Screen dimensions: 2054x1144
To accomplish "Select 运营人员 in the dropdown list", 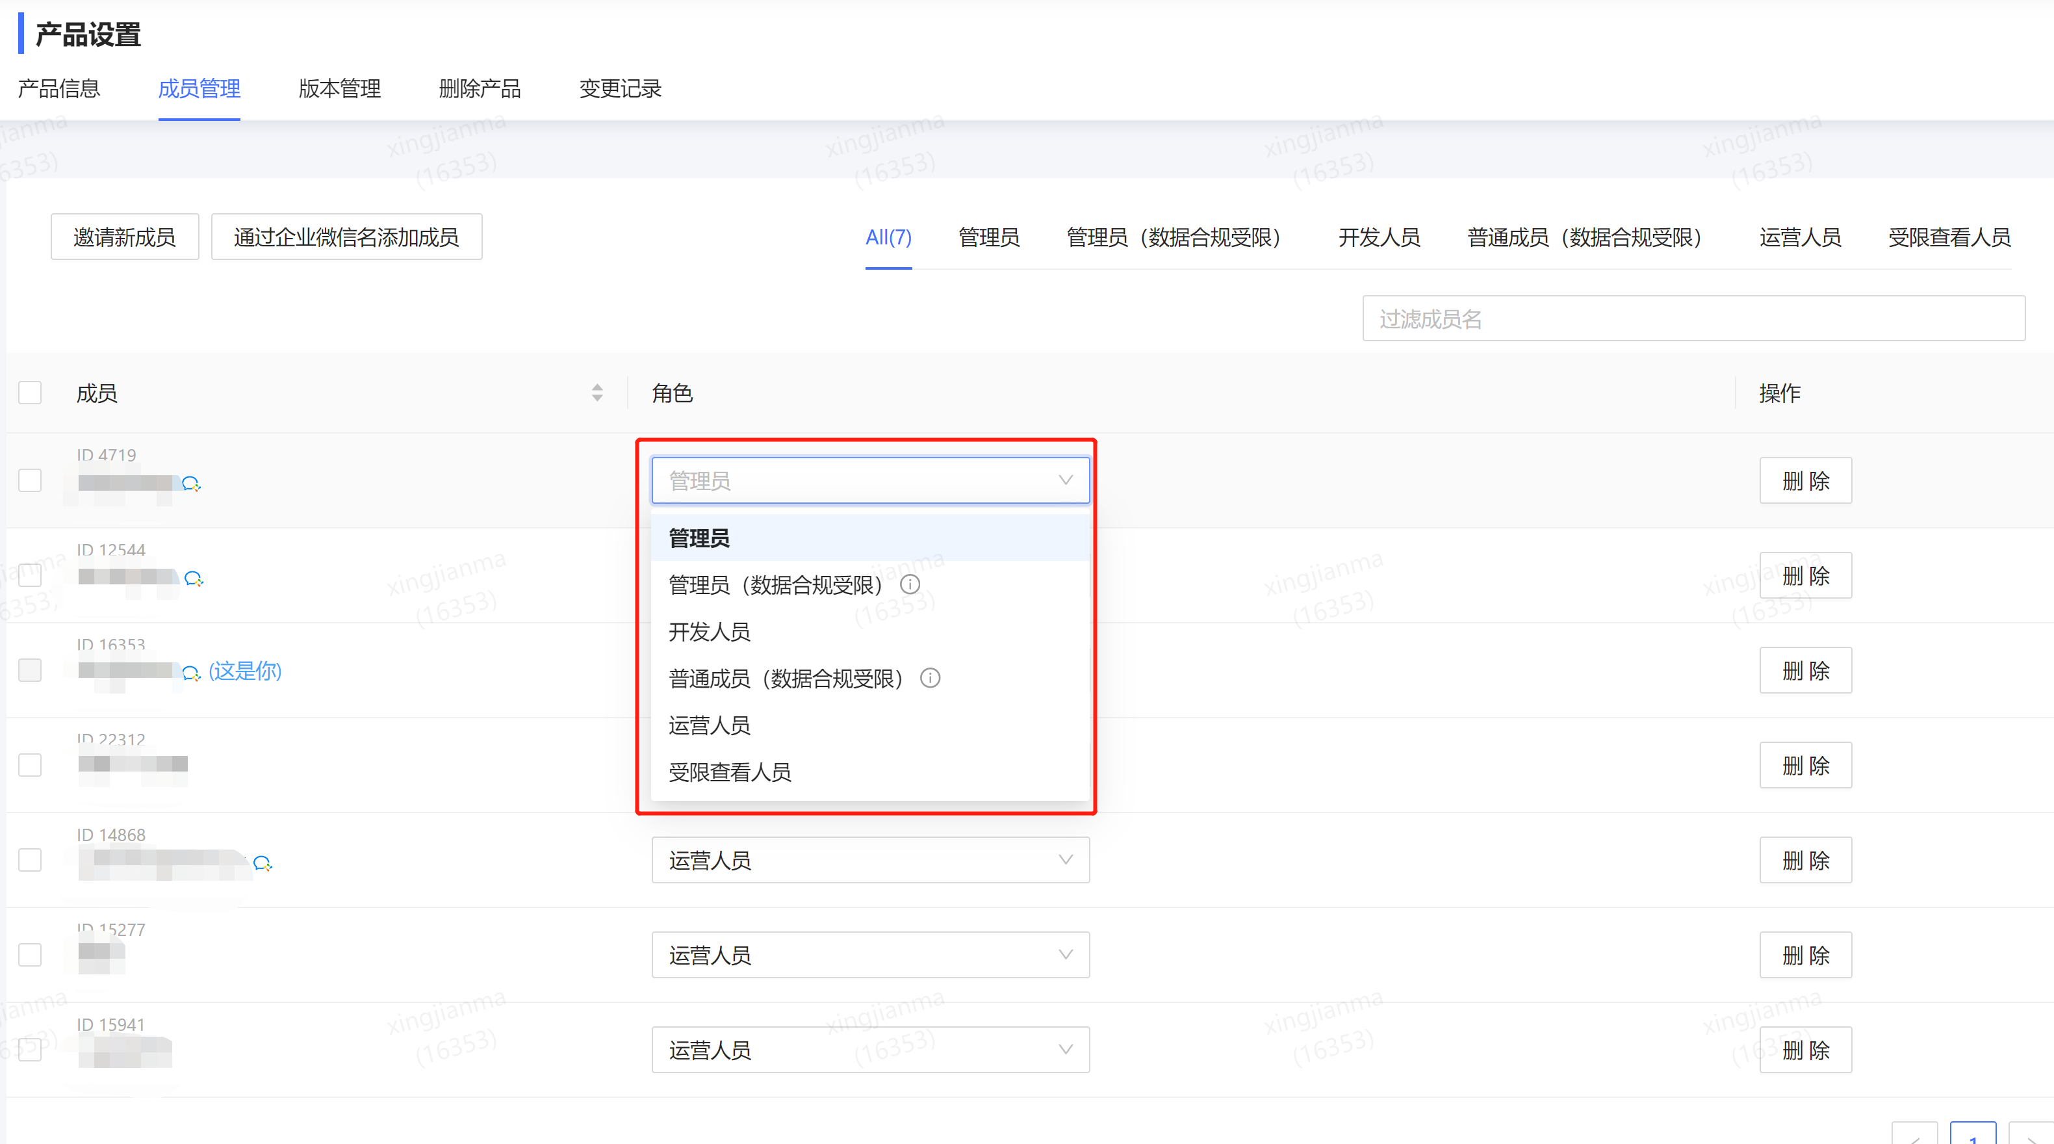I will pyautogui.click(x=871, y=725).
